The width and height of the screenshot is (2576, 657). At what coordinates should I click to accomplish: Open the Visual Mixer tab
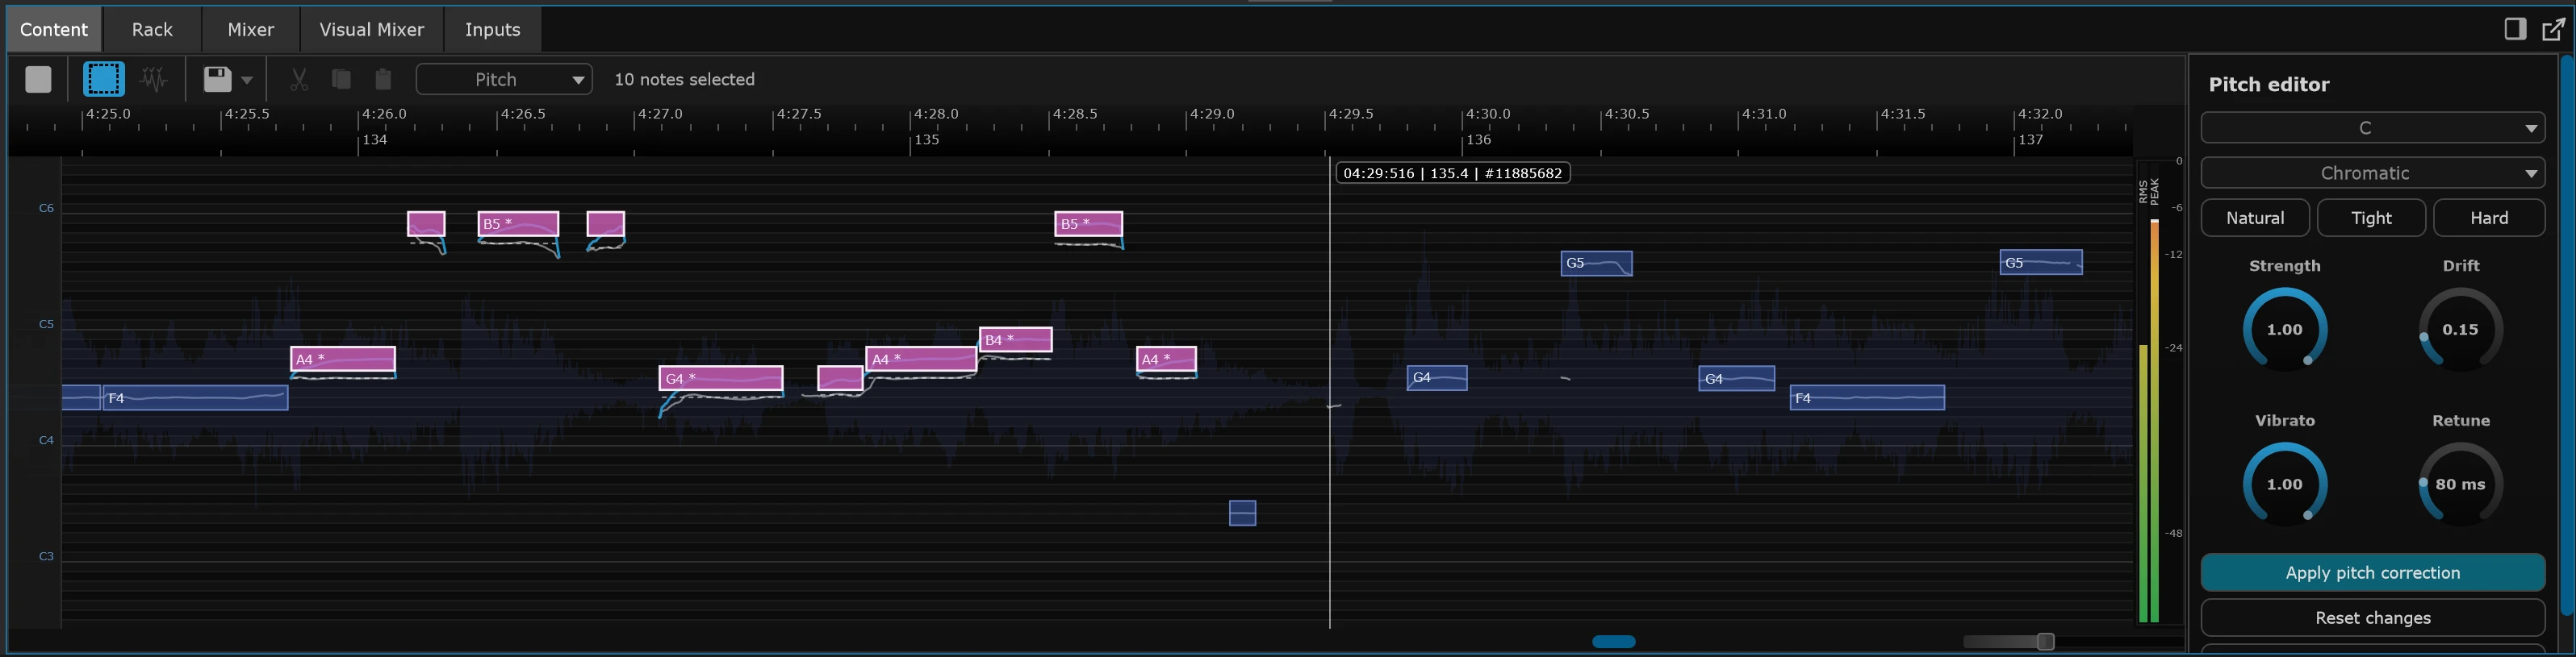click(x=372, y=29)
